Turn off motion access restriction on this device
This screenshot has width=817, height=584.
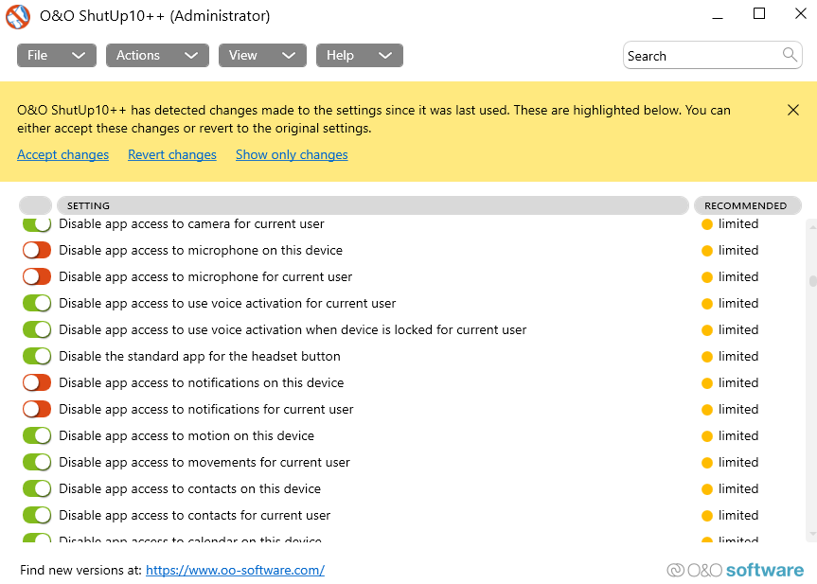[36, 435]
